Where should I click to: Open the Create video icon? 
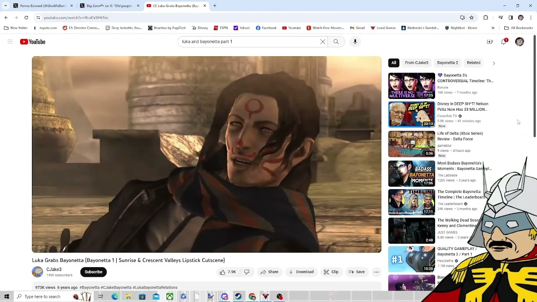tap(490, 42)
